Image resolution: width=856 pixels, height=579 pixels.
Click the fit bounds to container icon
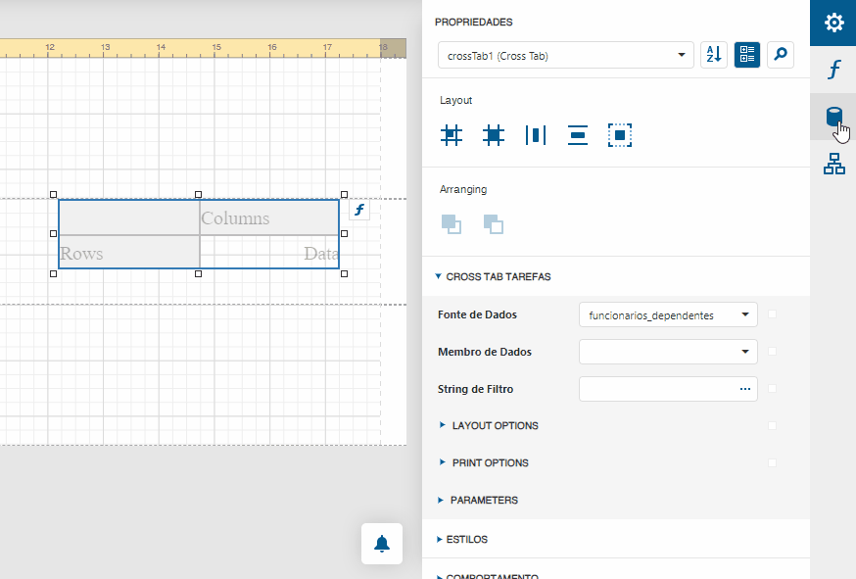pyautogui.click(x=620, y=135)
